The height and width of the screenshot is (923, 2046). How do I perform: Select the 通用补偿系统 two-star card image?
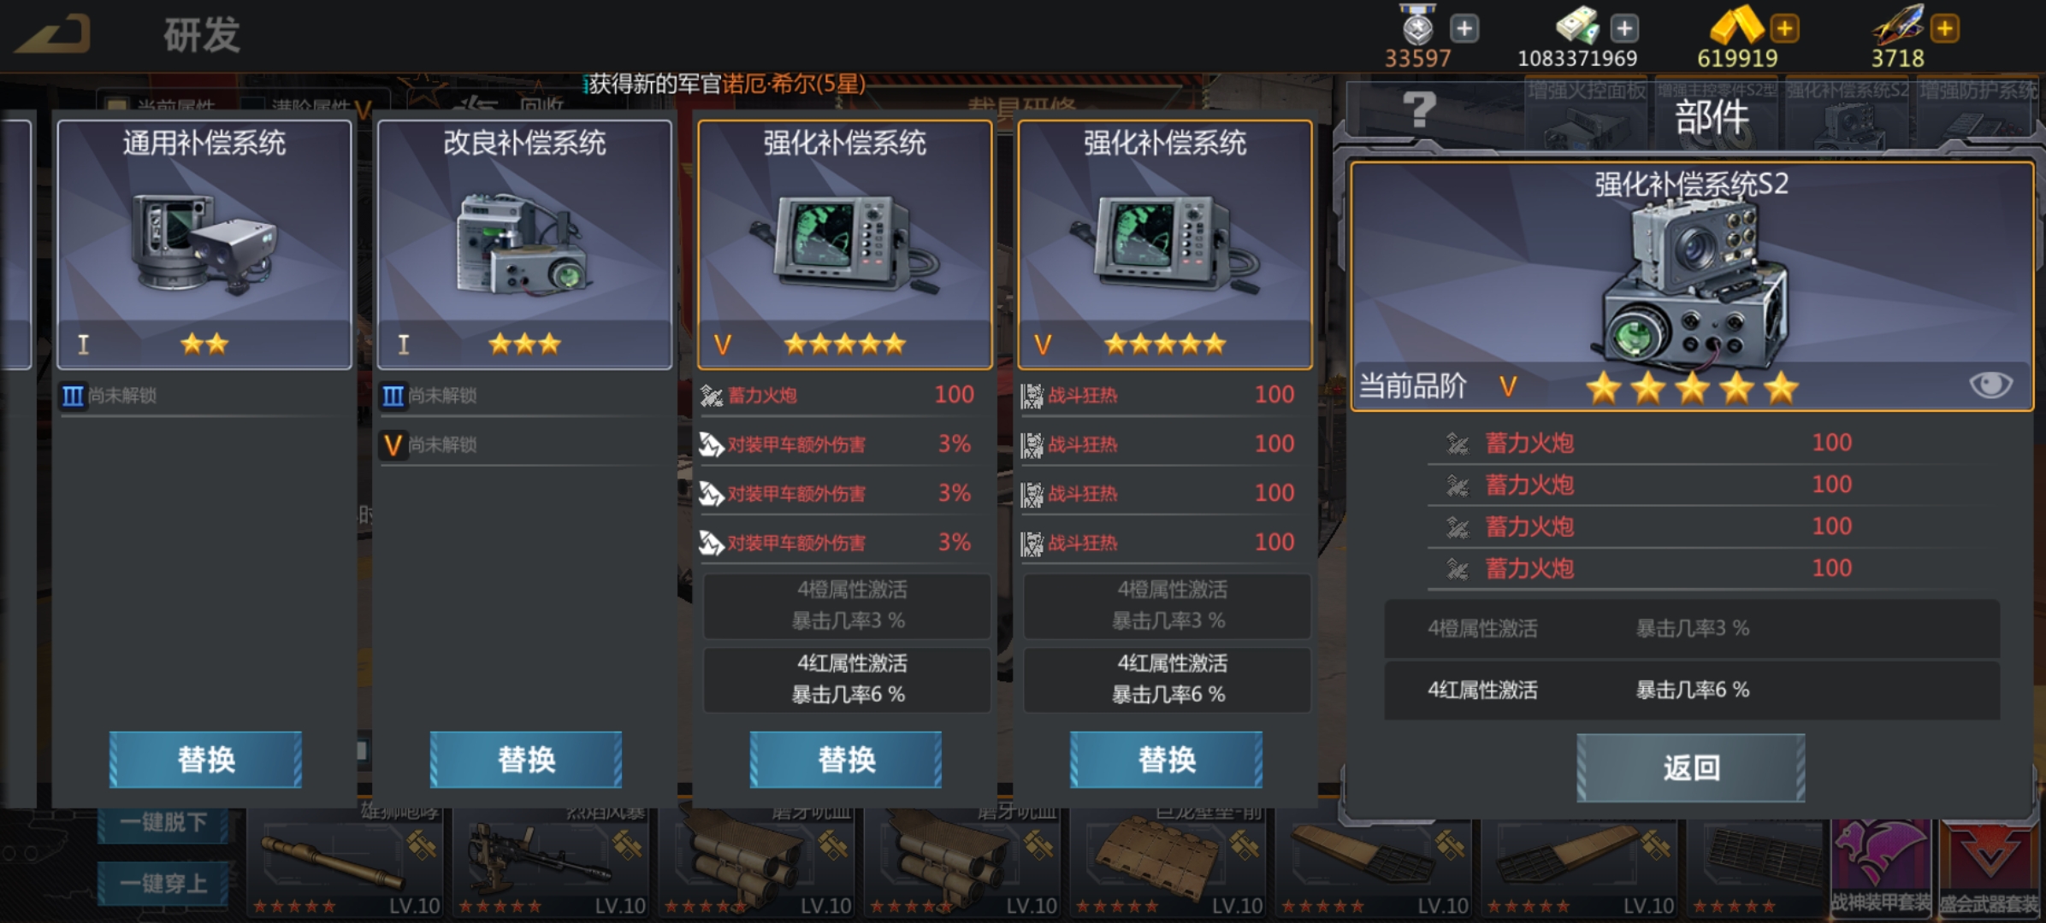pyautogui.click(x=204, y=244)
